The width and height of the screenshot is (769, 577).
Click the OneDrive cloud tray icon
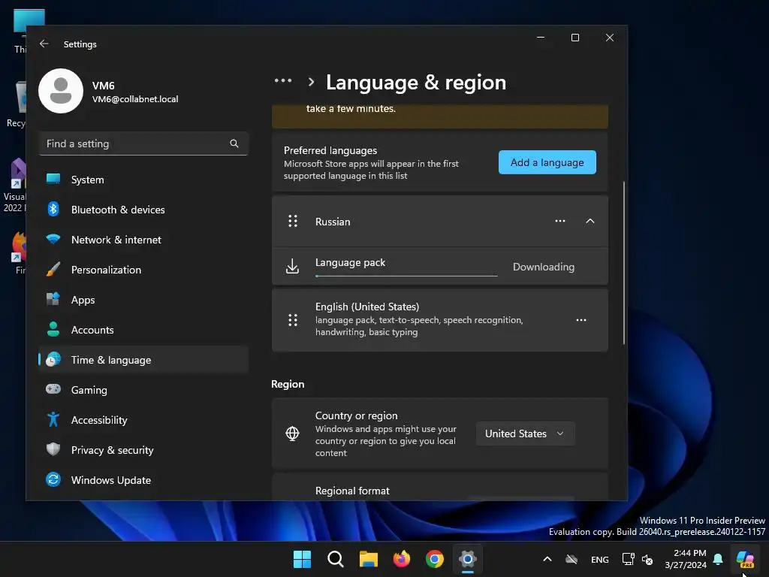pyautogui.click(x=571, y=559)
